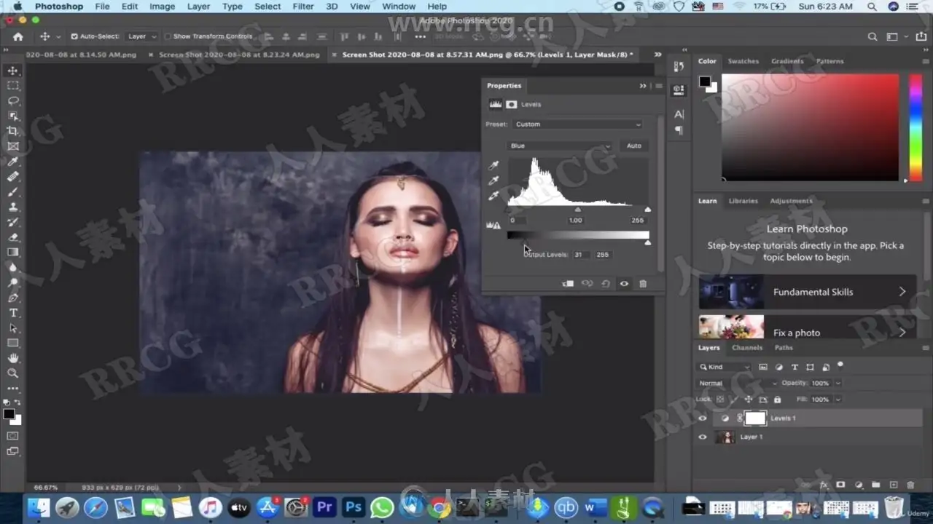Delete the adjustment layer from Properties panel
Image resolution: width=933 pixels, height=524 pixels.
(x=643, y=284)
